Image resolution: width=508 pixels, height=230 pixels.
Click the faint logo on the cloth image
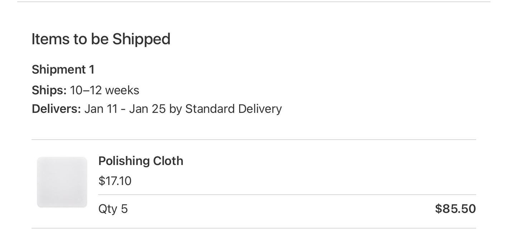coord(79,199)
